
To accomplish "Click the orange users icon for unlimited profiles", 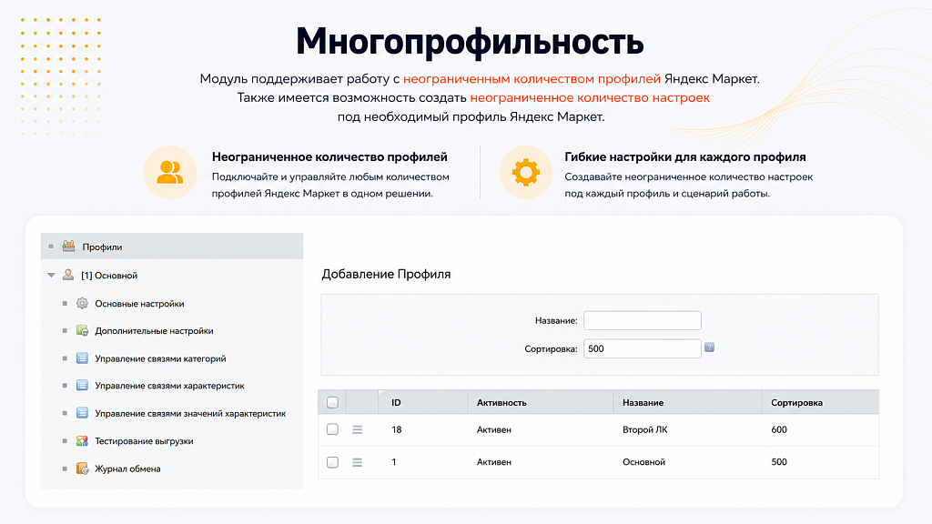I will click(x=170, y=172).
